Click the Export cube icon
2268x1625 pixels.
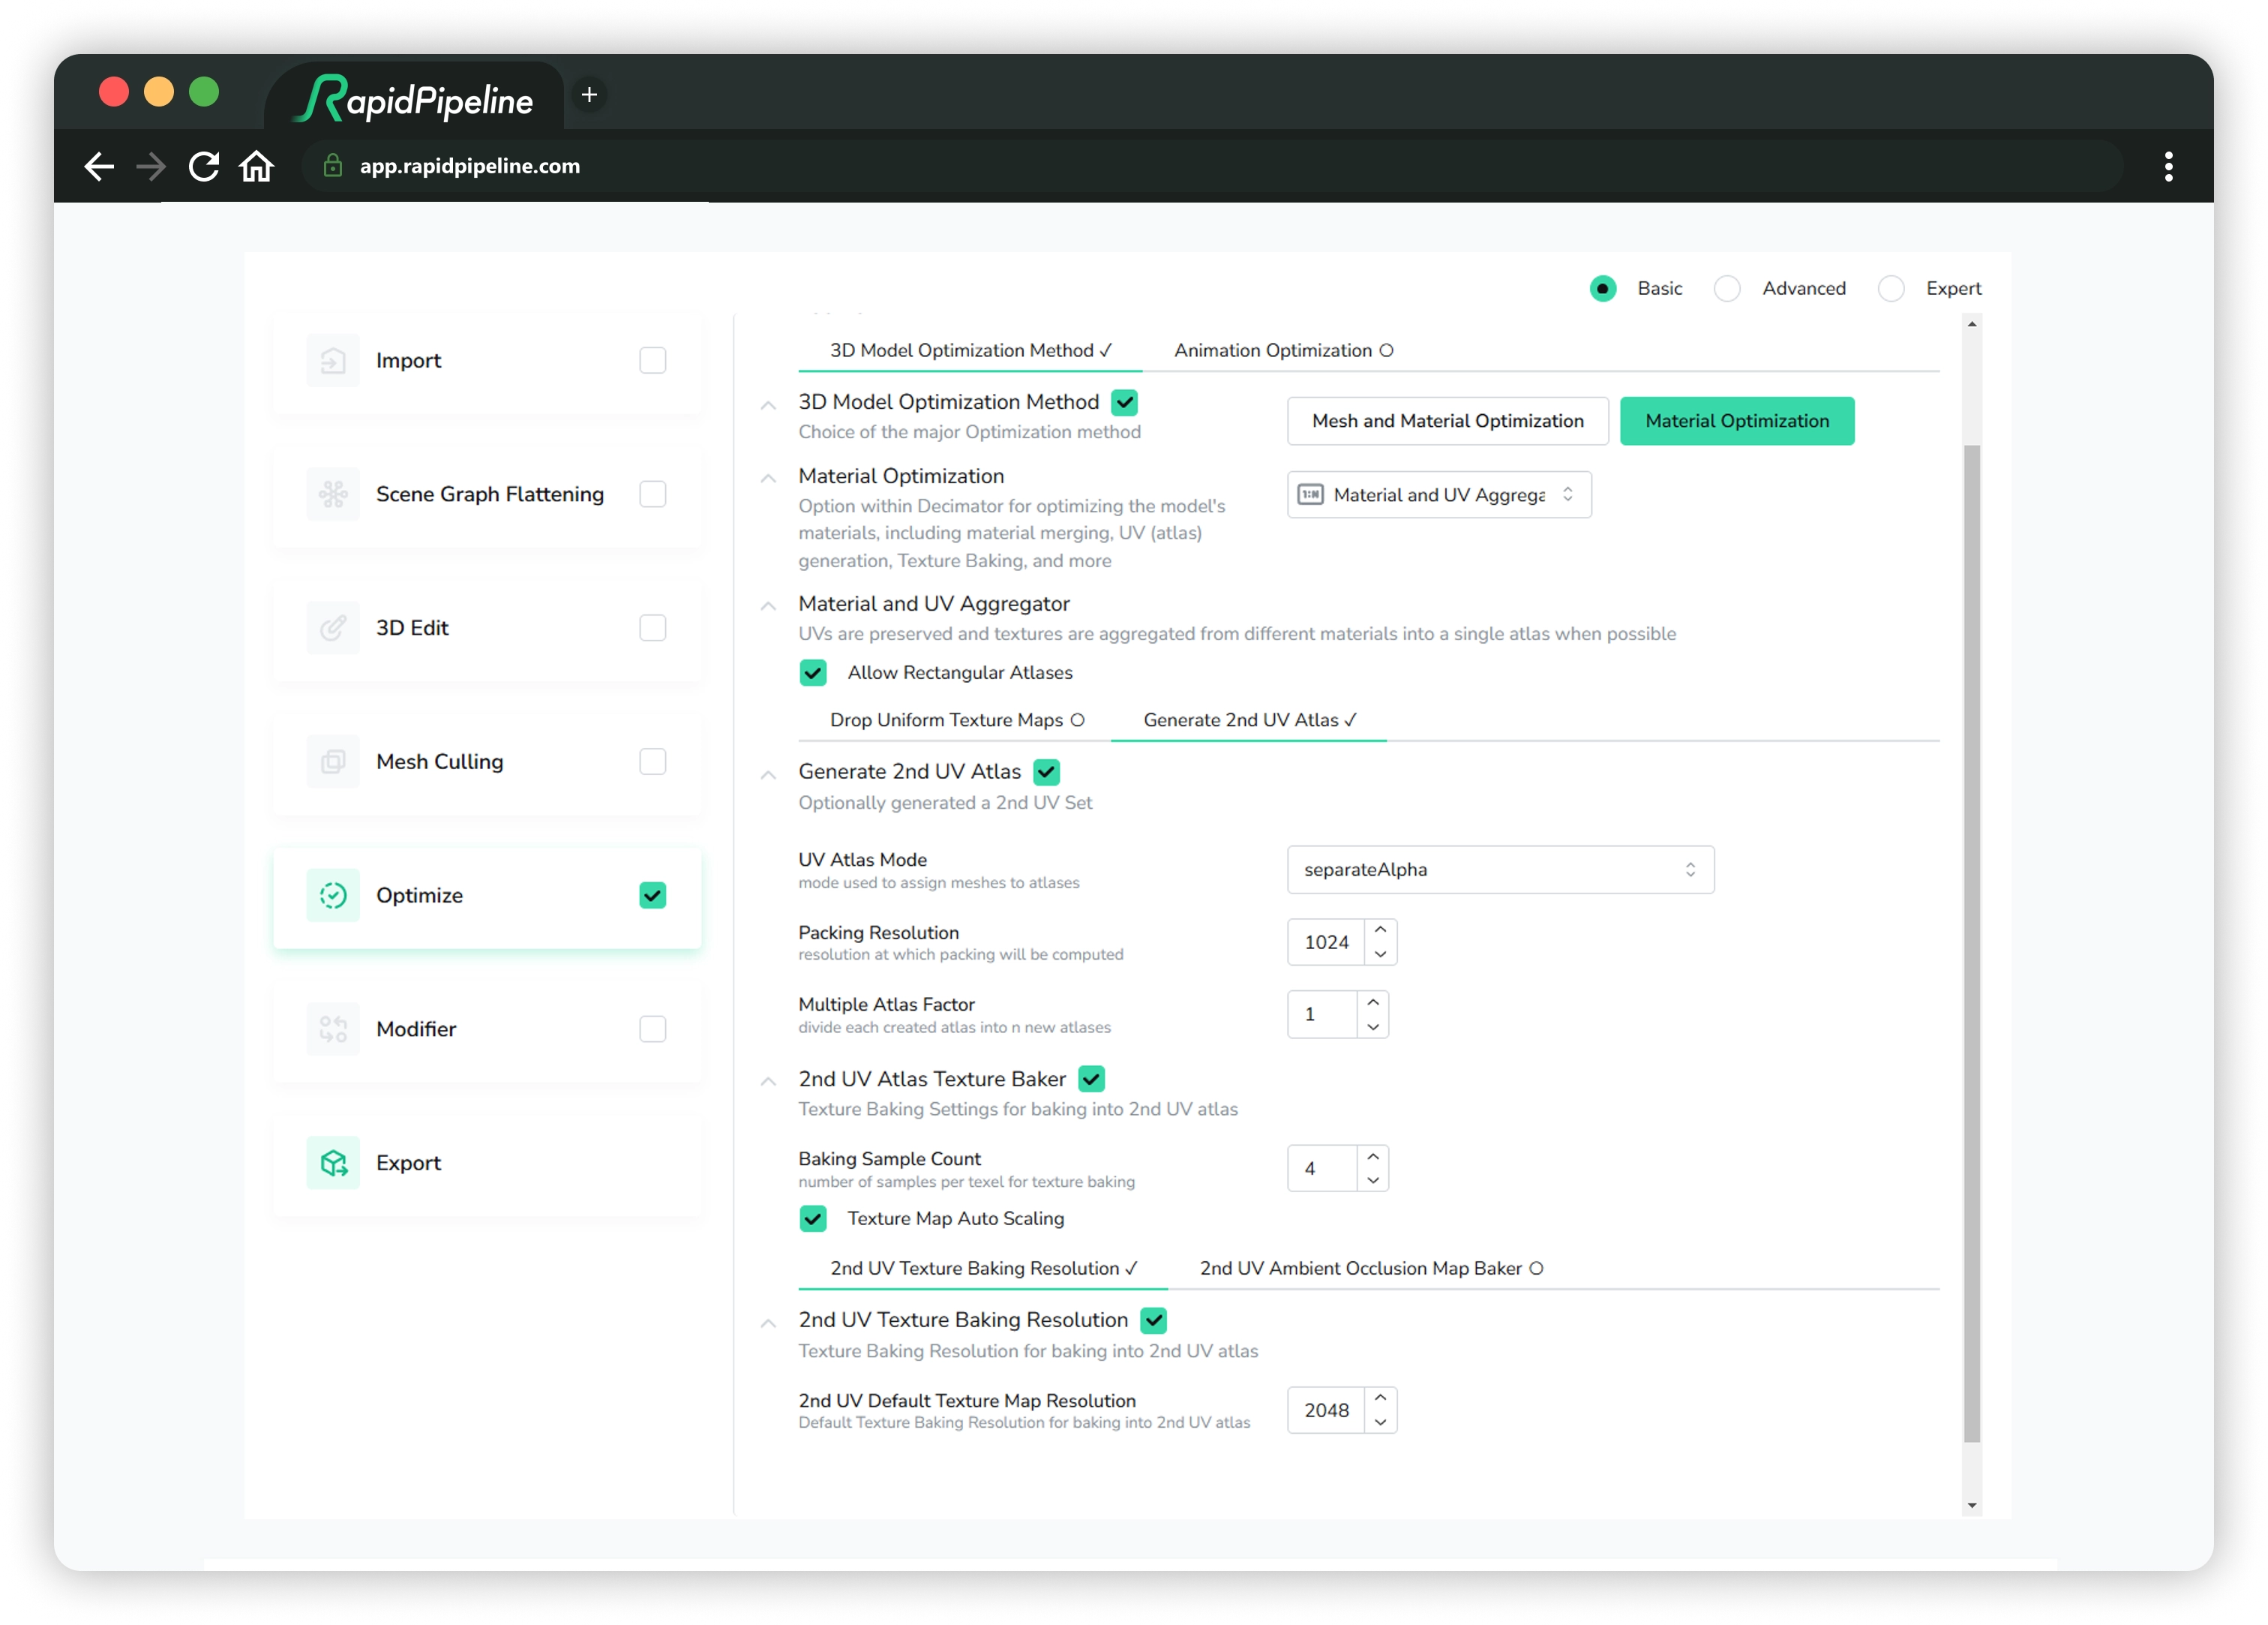click(x=333, y=1164)
